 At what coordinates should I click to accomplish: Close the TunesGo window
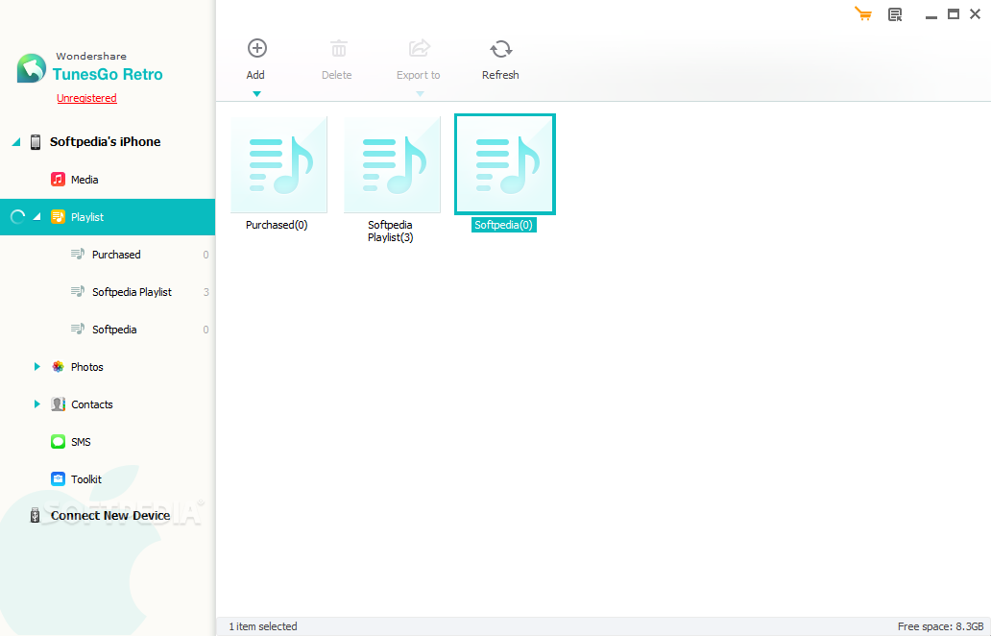pyautogui.click(x=976, y=13)
